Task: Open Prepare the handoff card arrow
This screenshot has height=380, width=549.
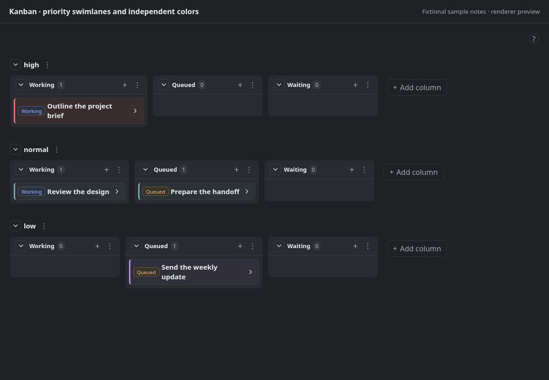Action: 247,191
